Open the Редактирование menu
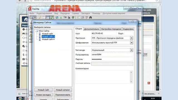 coord(44,13)
